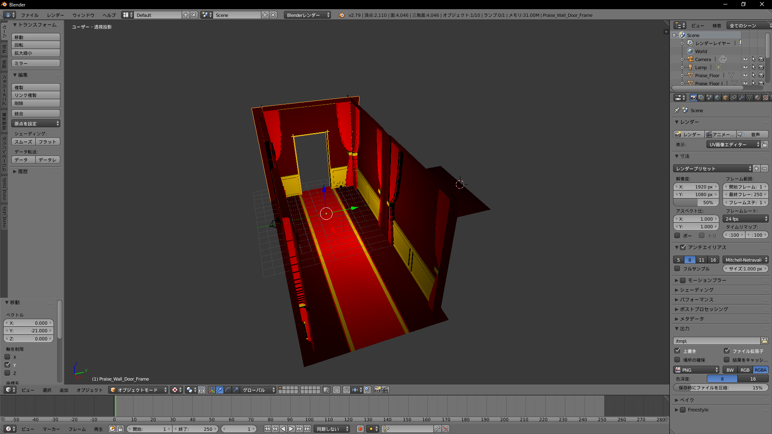This screenshot has width=772, height=434.
Task: Click the Smooth shading button
Action: pos(23,142)
